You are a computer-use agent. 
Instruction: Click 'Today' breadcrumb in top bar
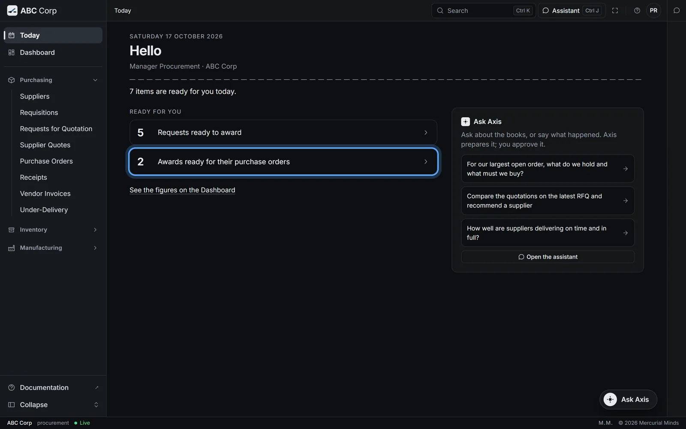tap(123, 11)
